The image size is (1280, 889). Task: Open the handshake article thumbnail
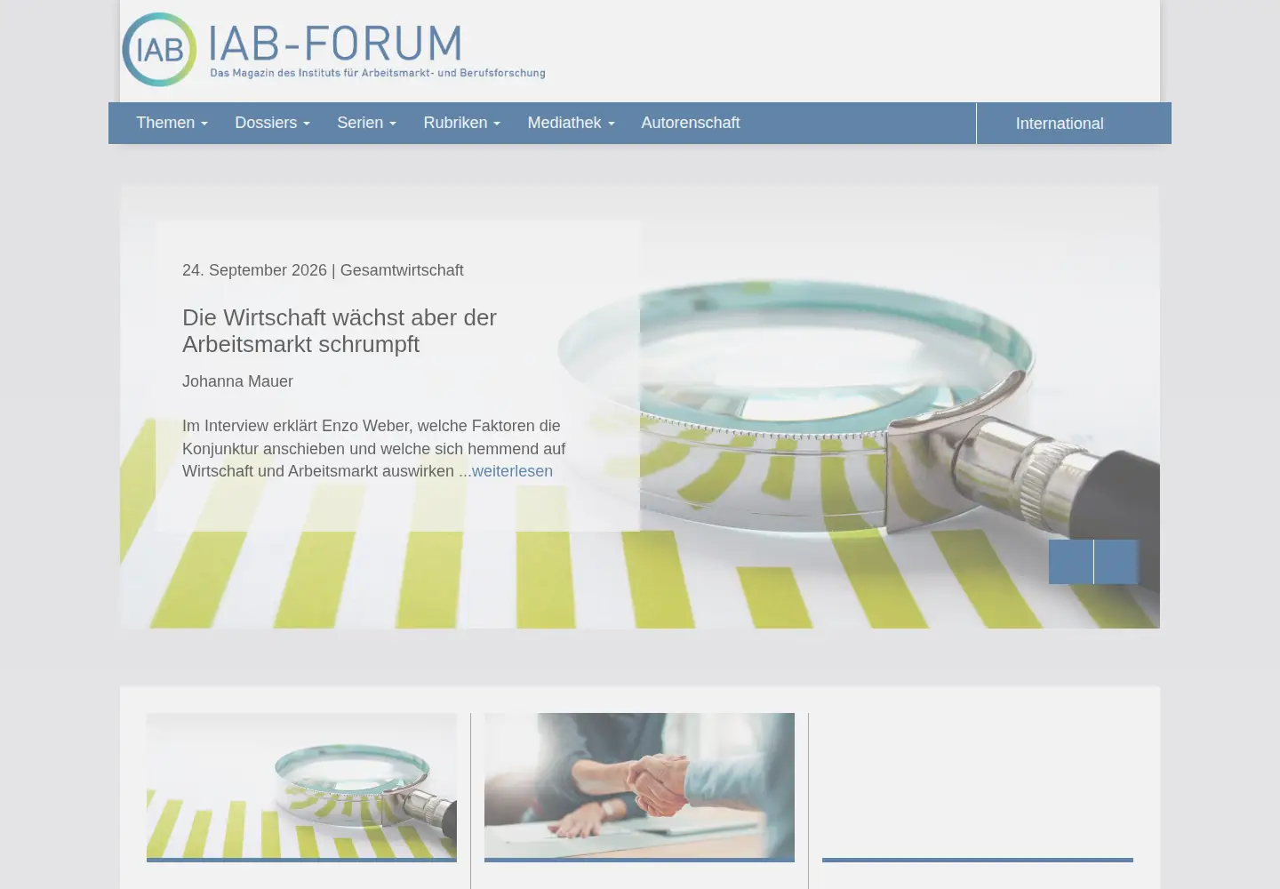639,786
